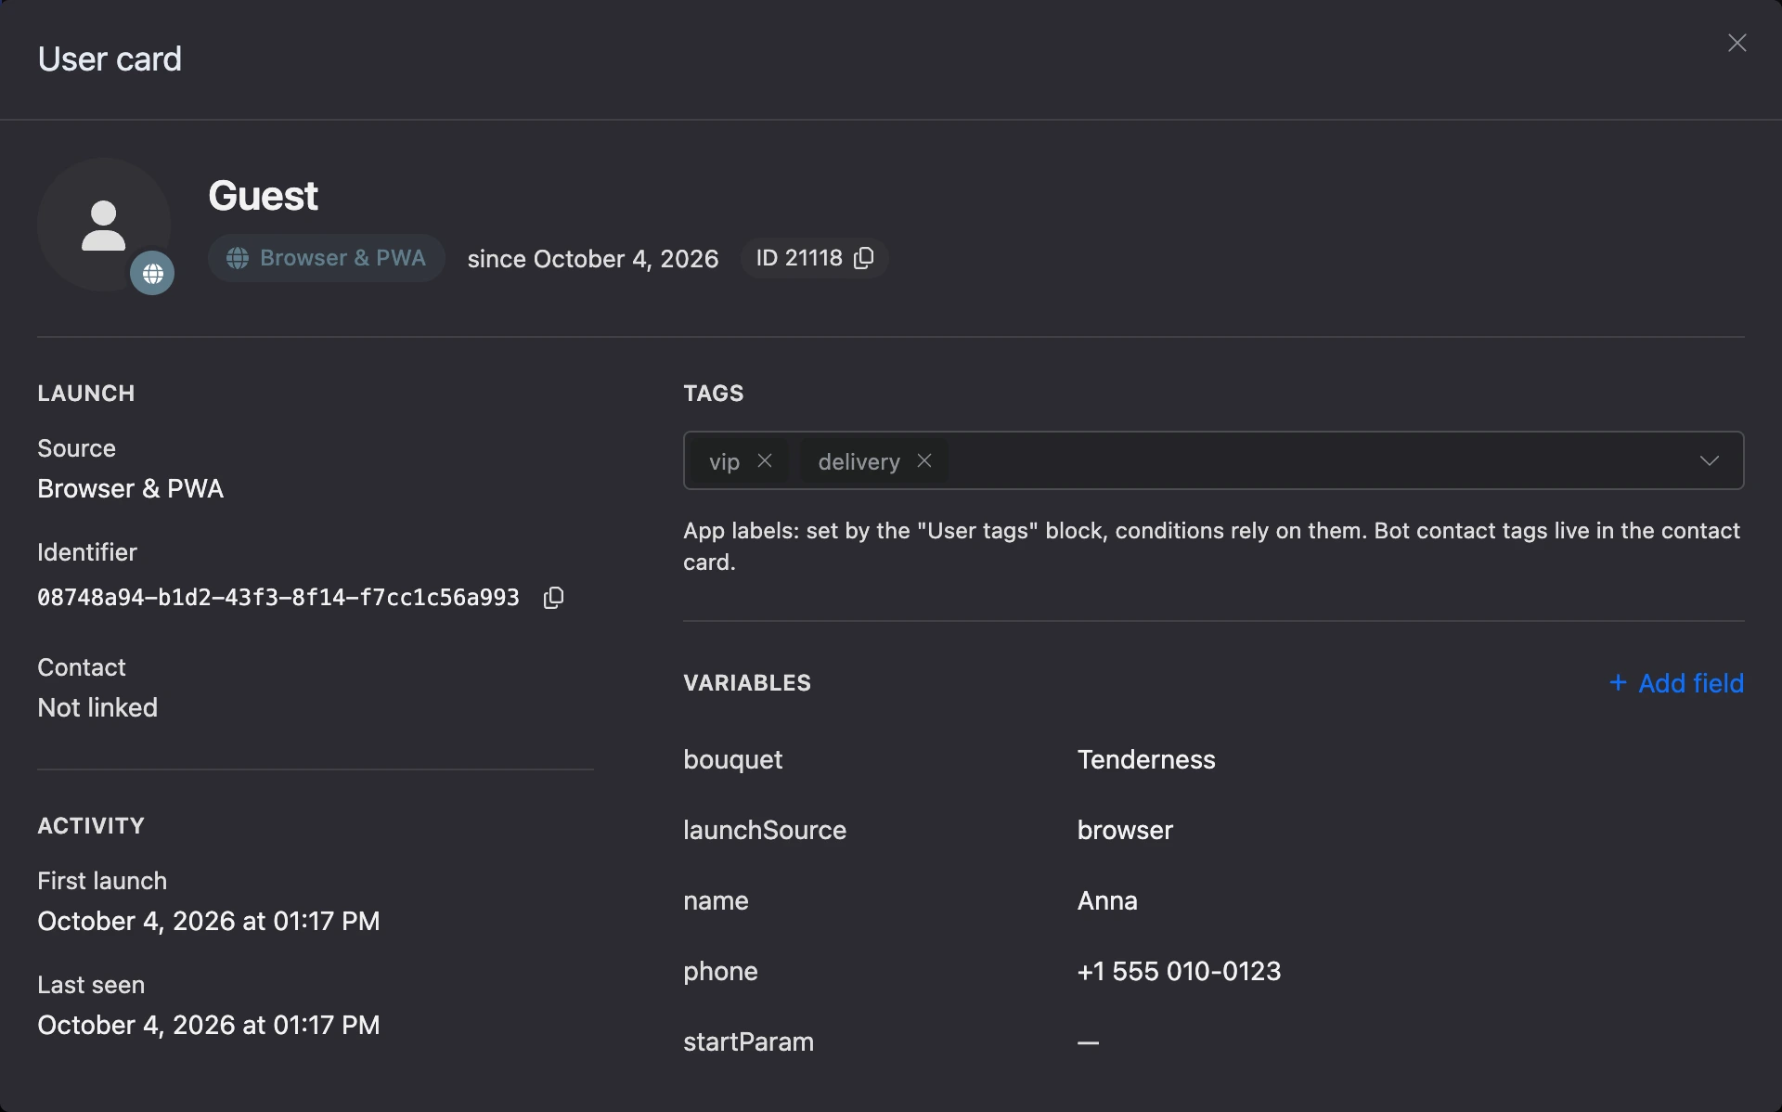Click the globe badge on the avatar
This screenshot has width=1782, height=1112.
point(152,274)
